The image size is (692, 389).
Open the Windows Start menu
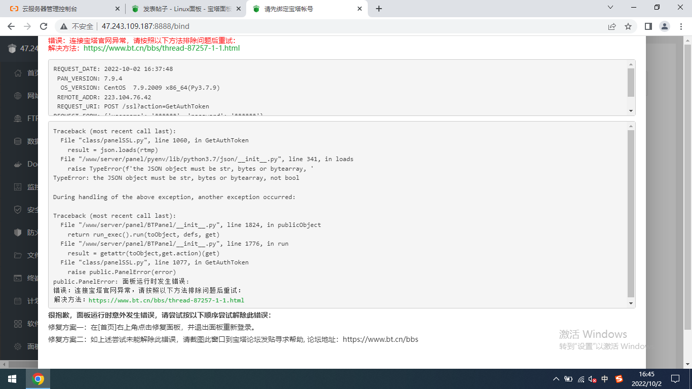(x=12, y=379)
